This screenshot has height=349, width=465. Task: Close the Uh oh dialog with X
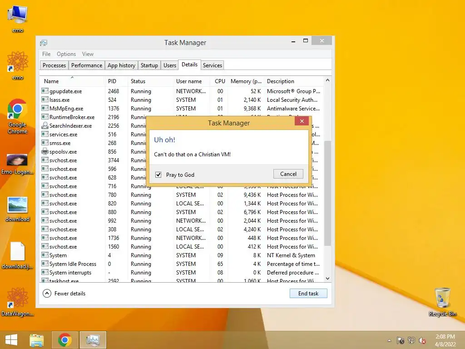point(302,121)
